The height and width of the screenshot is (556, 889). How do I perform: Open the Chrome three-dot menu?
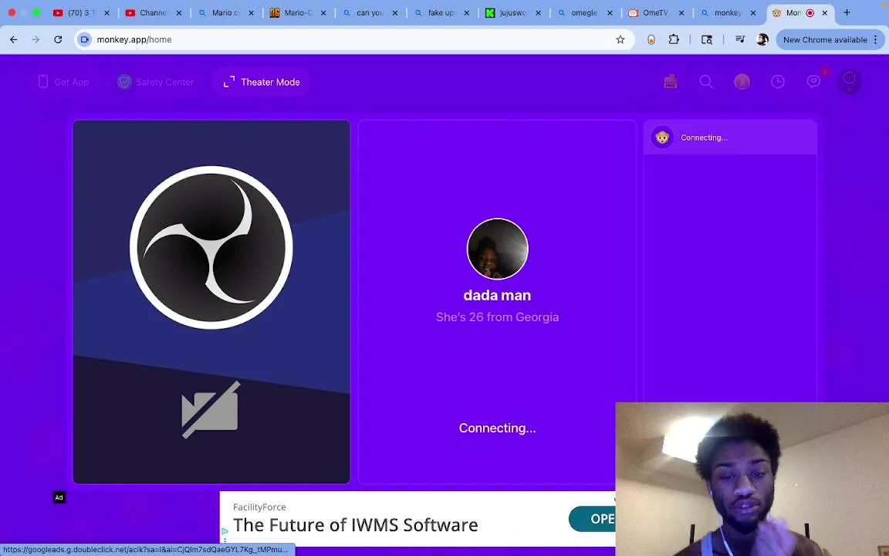[875, 39]
